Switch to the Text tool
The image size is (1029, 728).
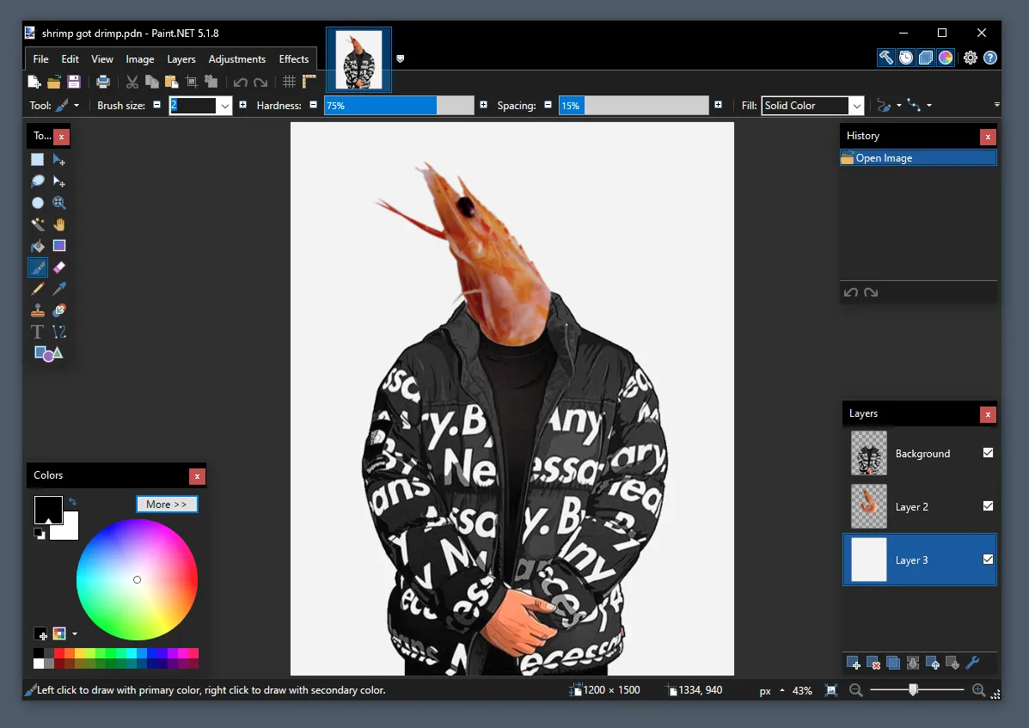tap(38, 332)
